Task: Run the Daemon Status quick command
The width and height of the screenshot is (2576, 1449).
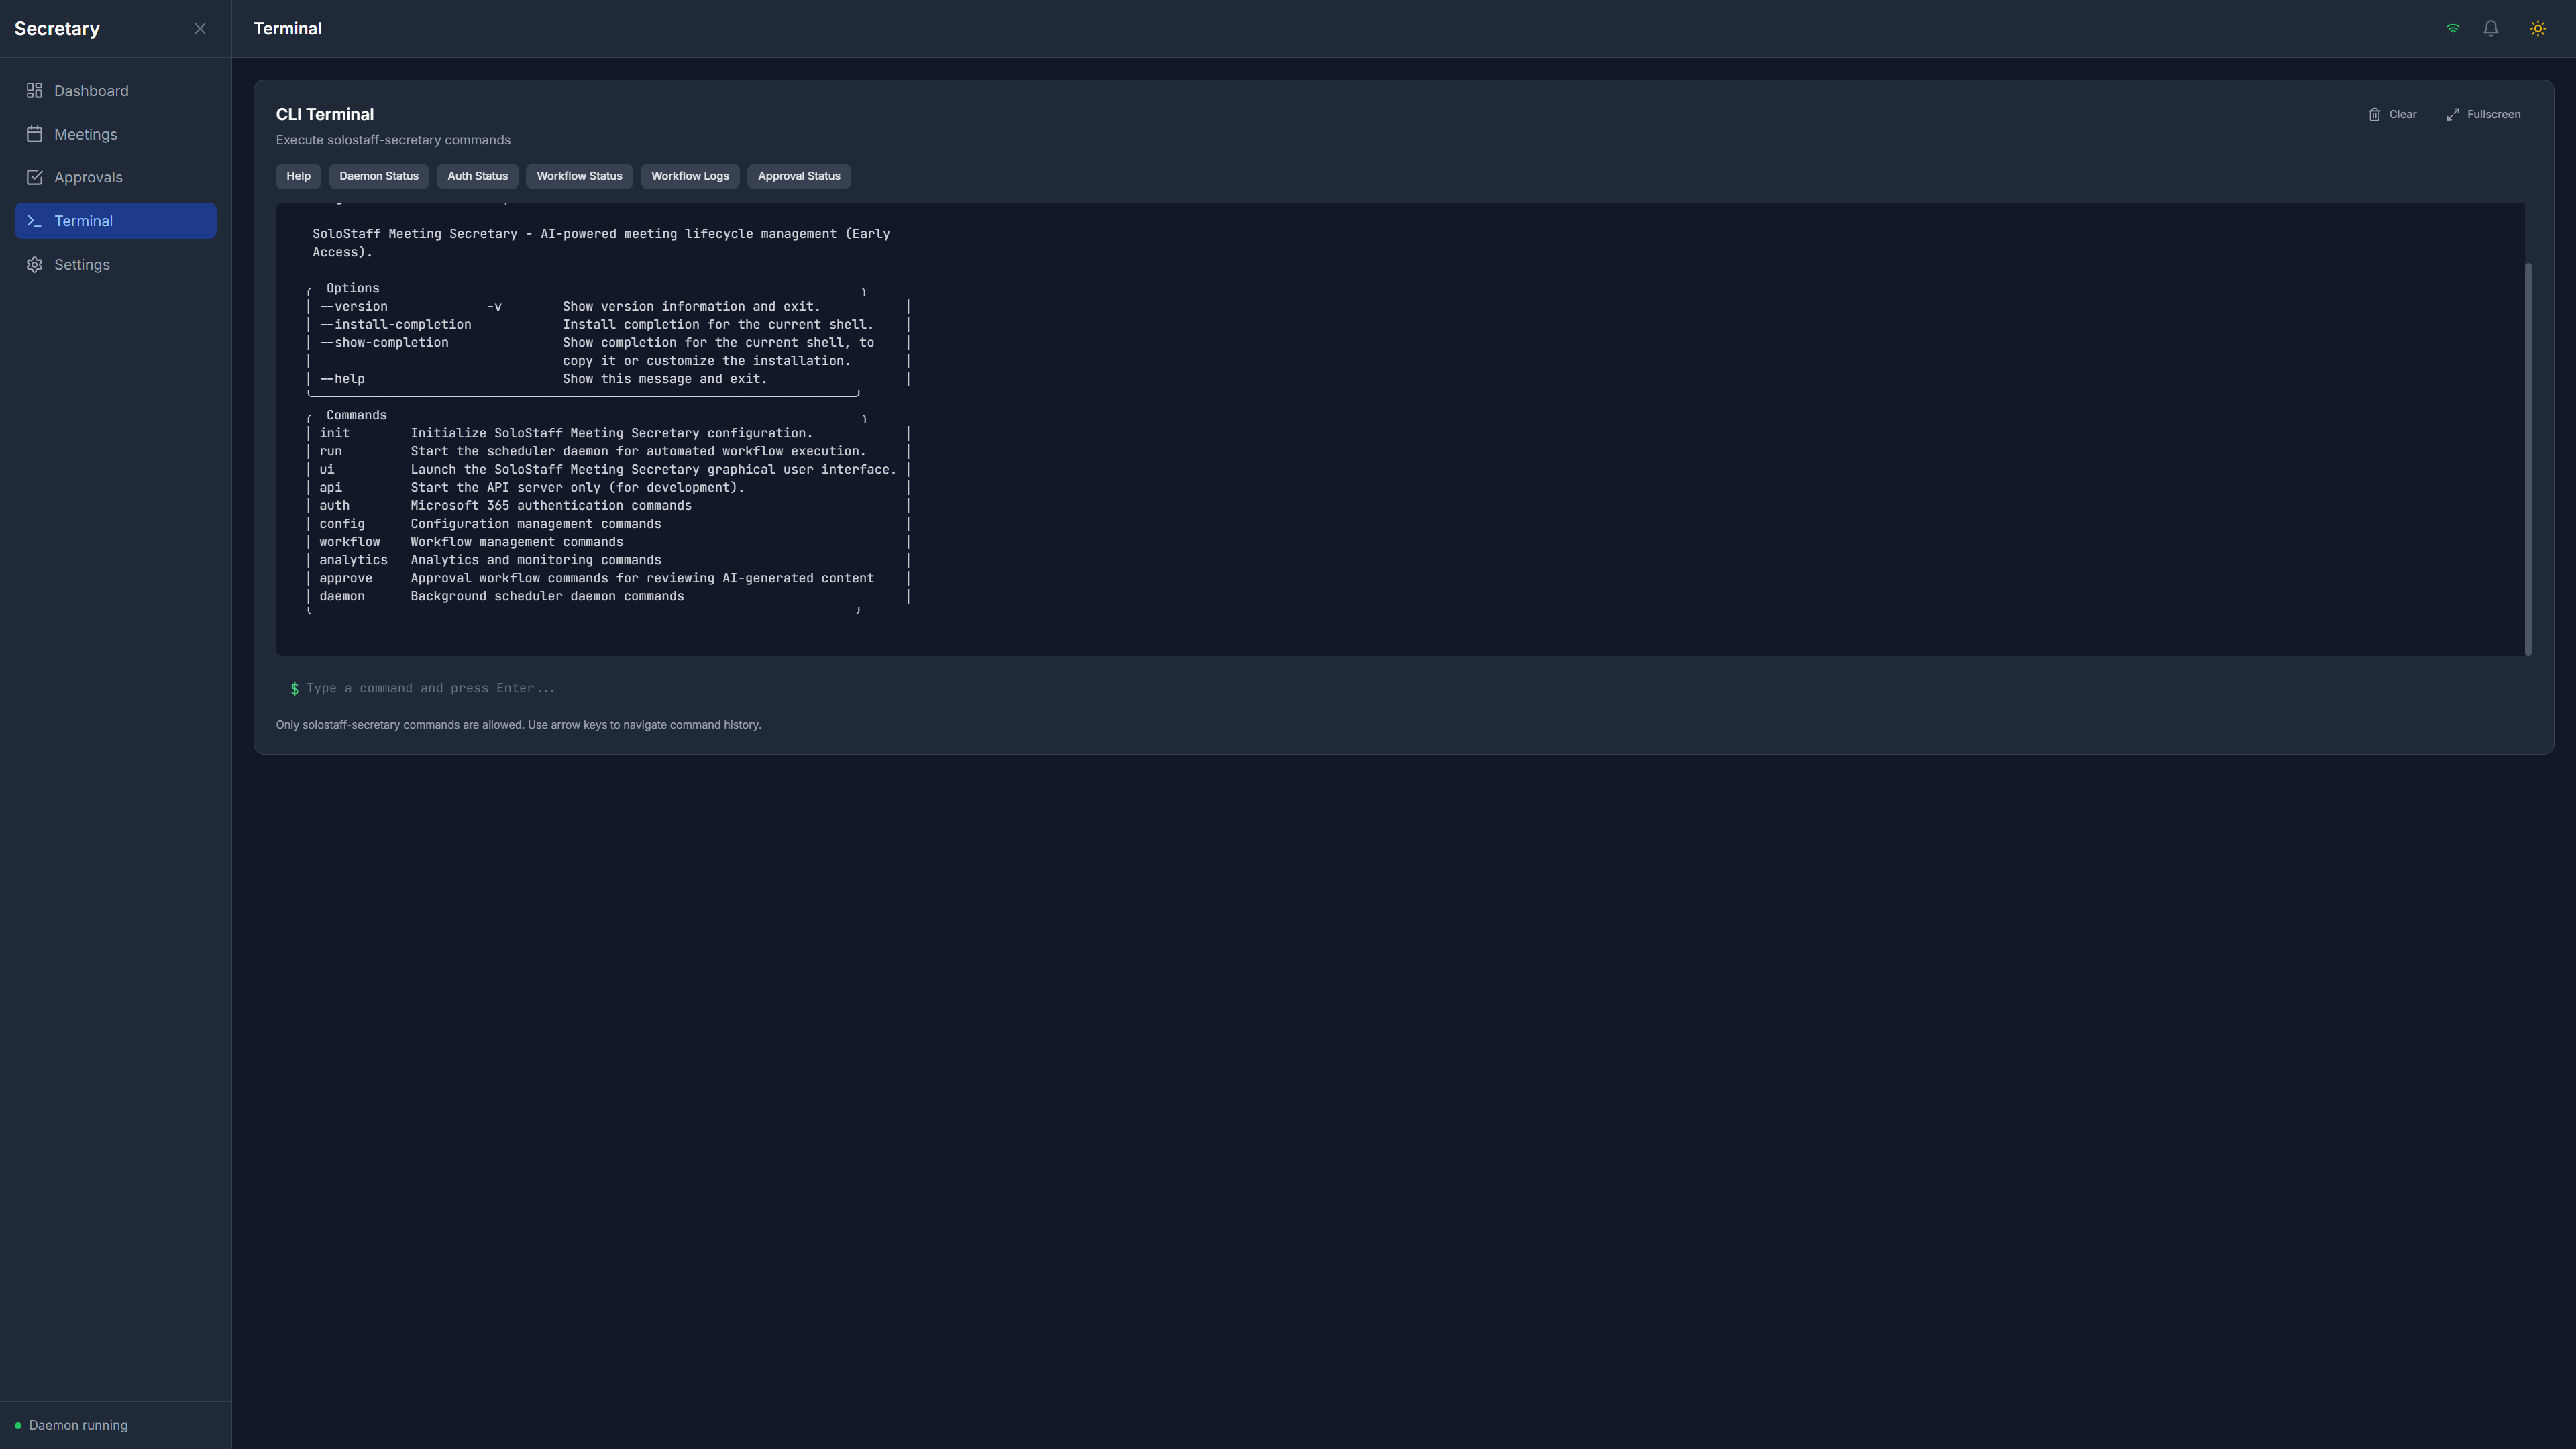Action: tap(379, 176)
